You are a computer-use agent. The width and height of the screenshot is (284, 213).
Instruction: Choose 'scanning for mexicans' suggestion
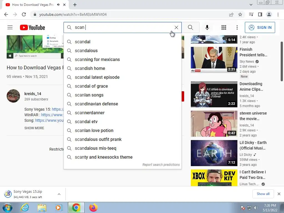point(122,60)
